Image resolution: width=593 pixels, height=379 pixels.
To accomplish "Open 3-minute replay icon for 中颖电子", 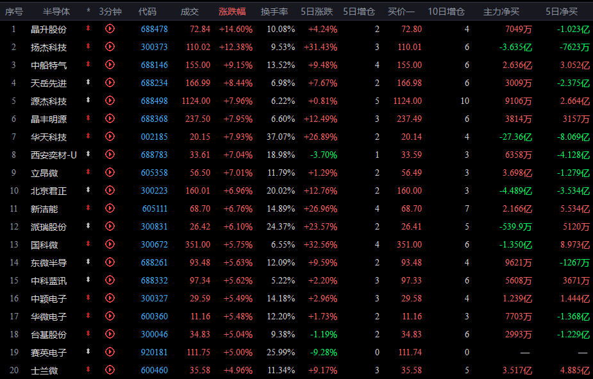I will tap(110, 298).
